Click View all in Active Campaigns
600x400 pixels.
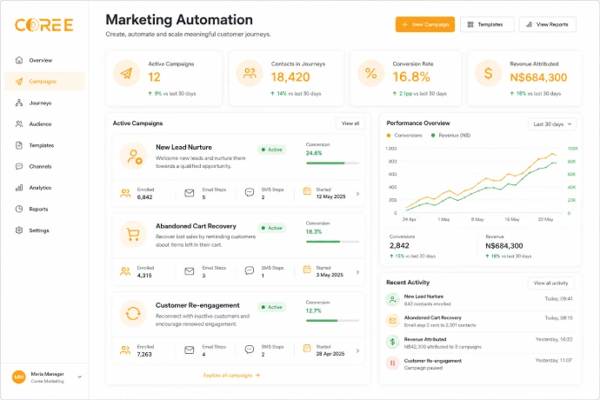[x=350, y=123]
